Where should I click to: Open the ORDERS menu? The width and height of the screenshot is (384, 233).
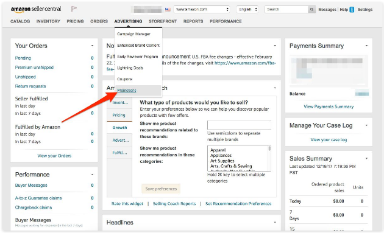[99, 21]
